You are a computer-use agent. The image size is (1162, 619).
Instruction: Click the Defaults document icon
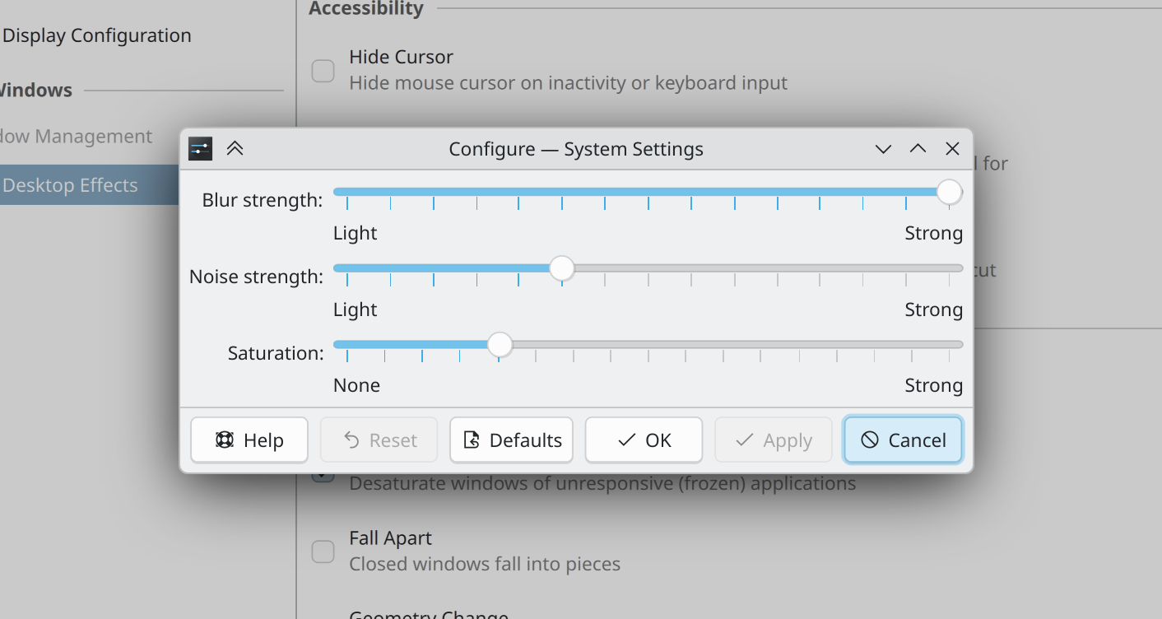(473, 440)
